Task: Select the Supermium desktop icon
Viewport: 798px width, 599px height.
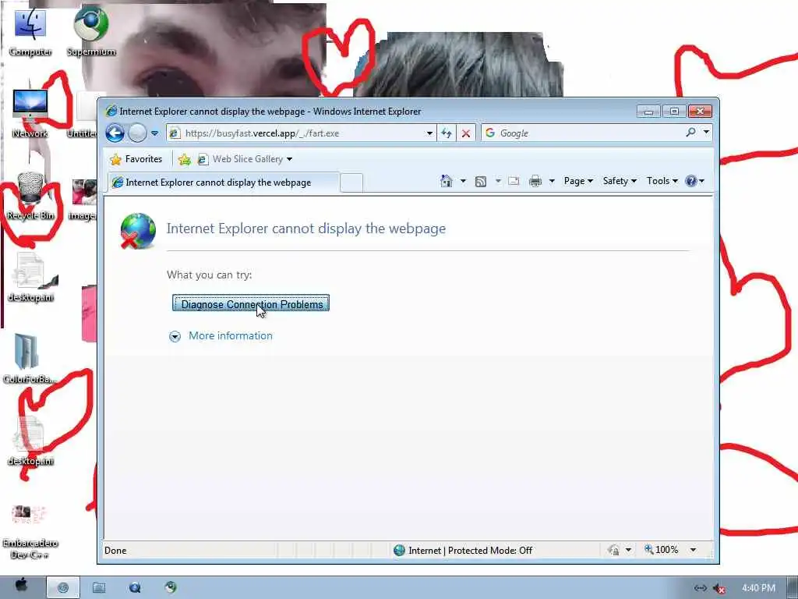Action: (91, 30)
